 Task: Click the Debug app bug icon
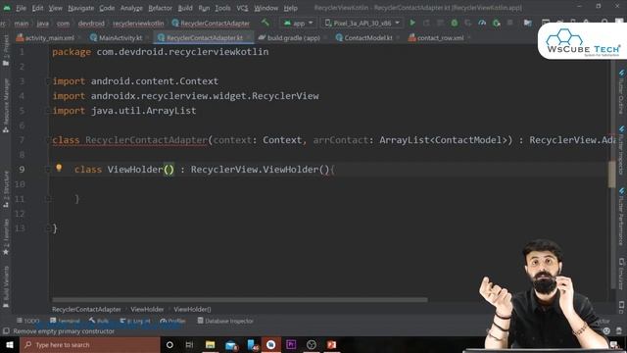click(455, 23)
